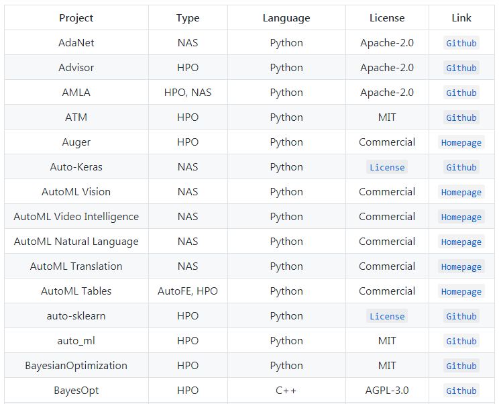Open auto-sklearn's Github link
Image resolution: width=499 pixels, height=404 pixels.
[461, 316]
